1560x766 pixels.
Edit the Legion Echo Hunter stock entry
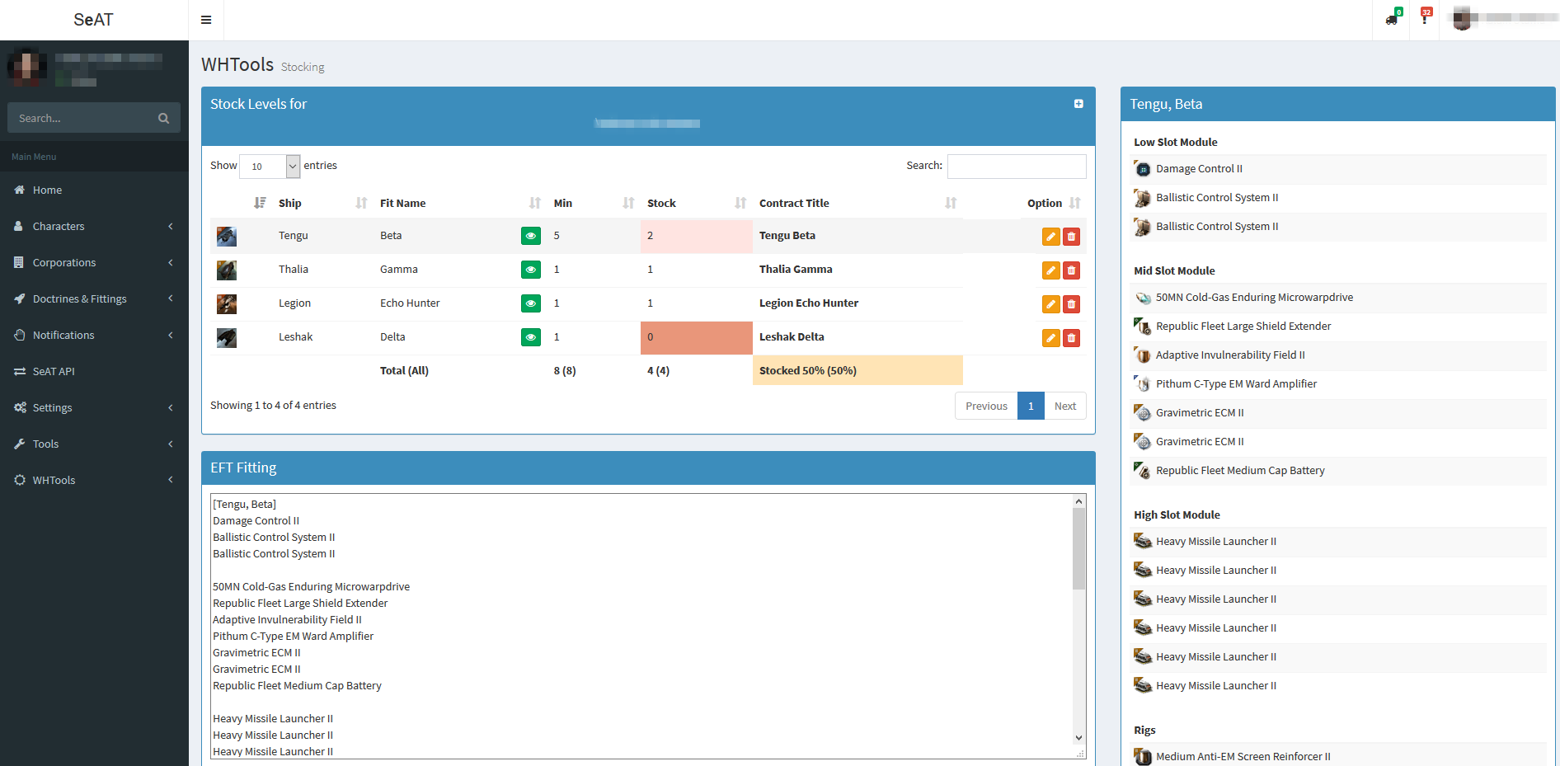(x=1050, y=304)
